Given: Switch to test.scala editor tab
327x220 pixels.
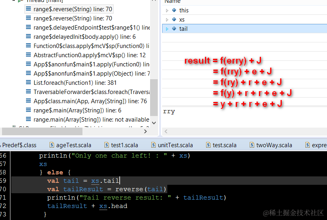Looking at the screenshot, I should pos(221,145).
